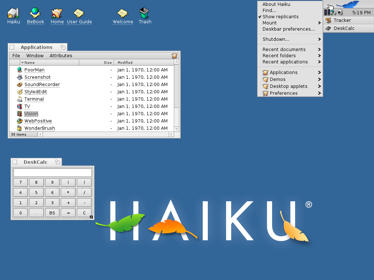This screenshot has height=280, width=374.
Task: Click the folder icon in Applications menu bar
Action: pos(175,56)
